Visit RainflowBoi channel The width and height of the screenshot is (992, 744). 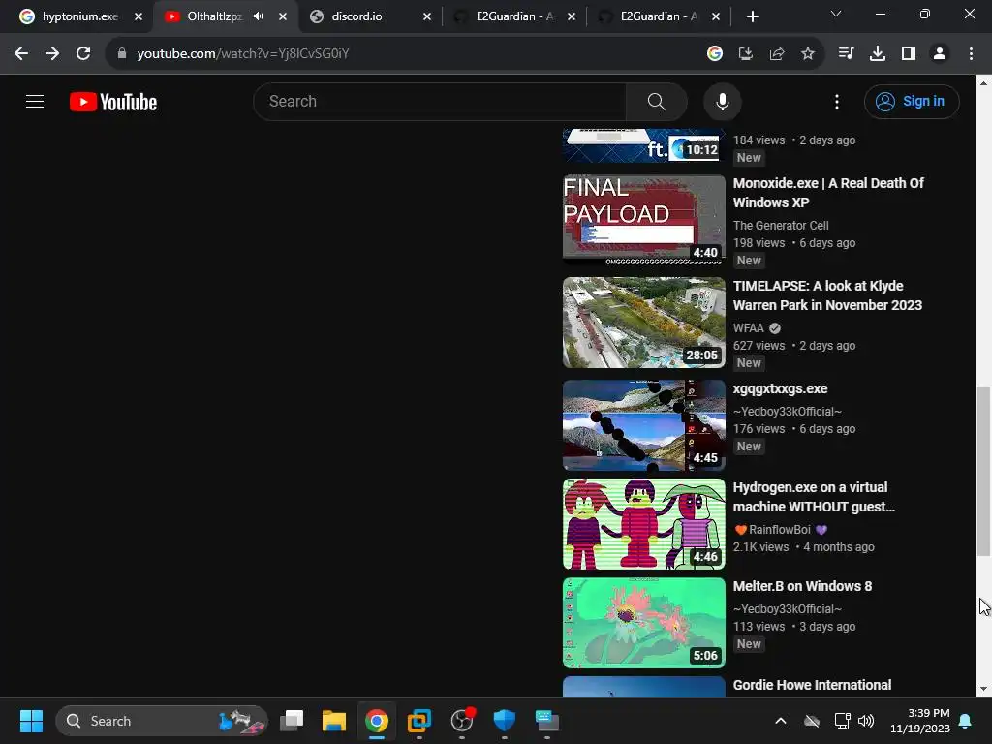tap(780, 530)
